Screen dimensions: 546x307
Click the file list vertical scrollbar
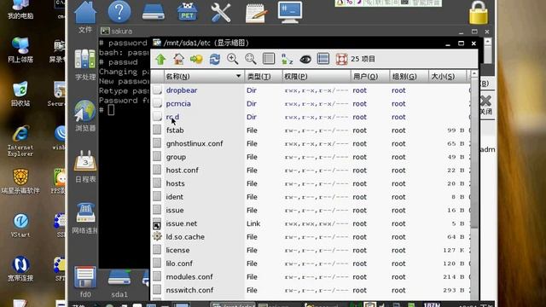[474, 153]
